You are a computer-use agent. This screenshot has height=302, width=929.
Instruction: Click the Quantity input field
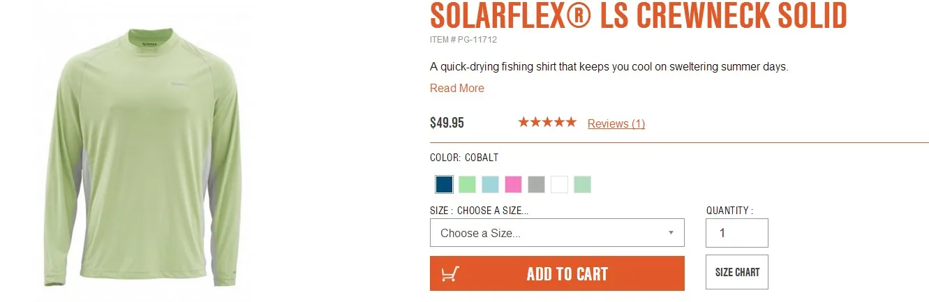click(x=736, y=233)
